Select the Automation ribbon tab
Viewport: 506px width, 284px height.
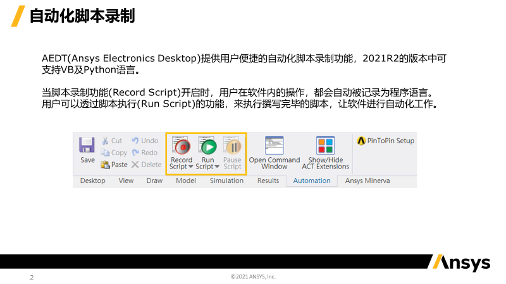[312, 181]
